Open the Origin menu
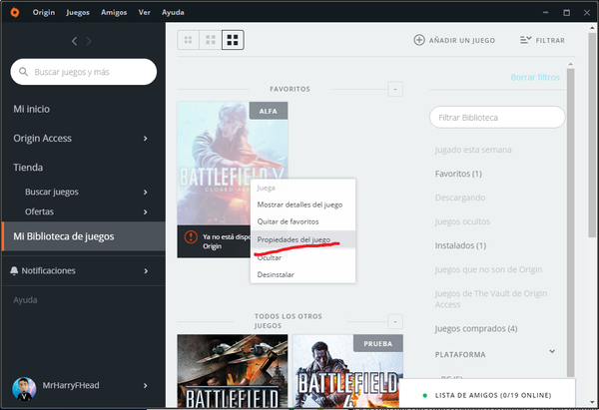The width and height of the screenshot is (599, 410). (44, 12)
